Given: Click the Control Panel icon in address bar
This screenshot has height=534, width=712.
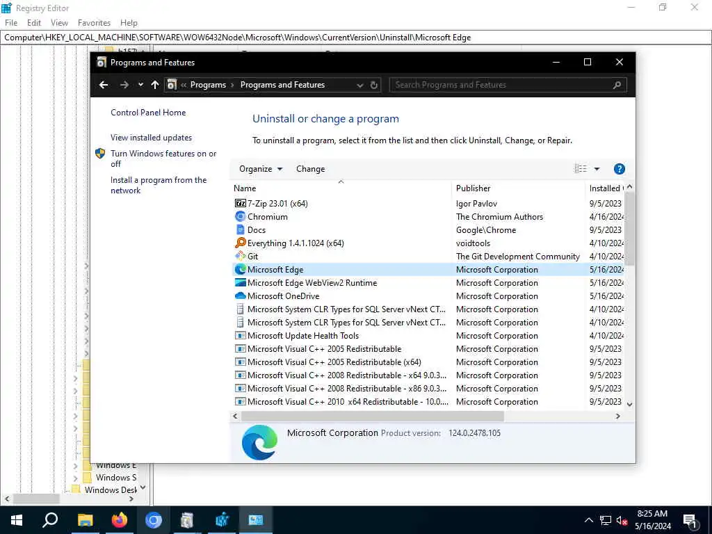Looking at the screenshot, I should [x=172, y=85].
